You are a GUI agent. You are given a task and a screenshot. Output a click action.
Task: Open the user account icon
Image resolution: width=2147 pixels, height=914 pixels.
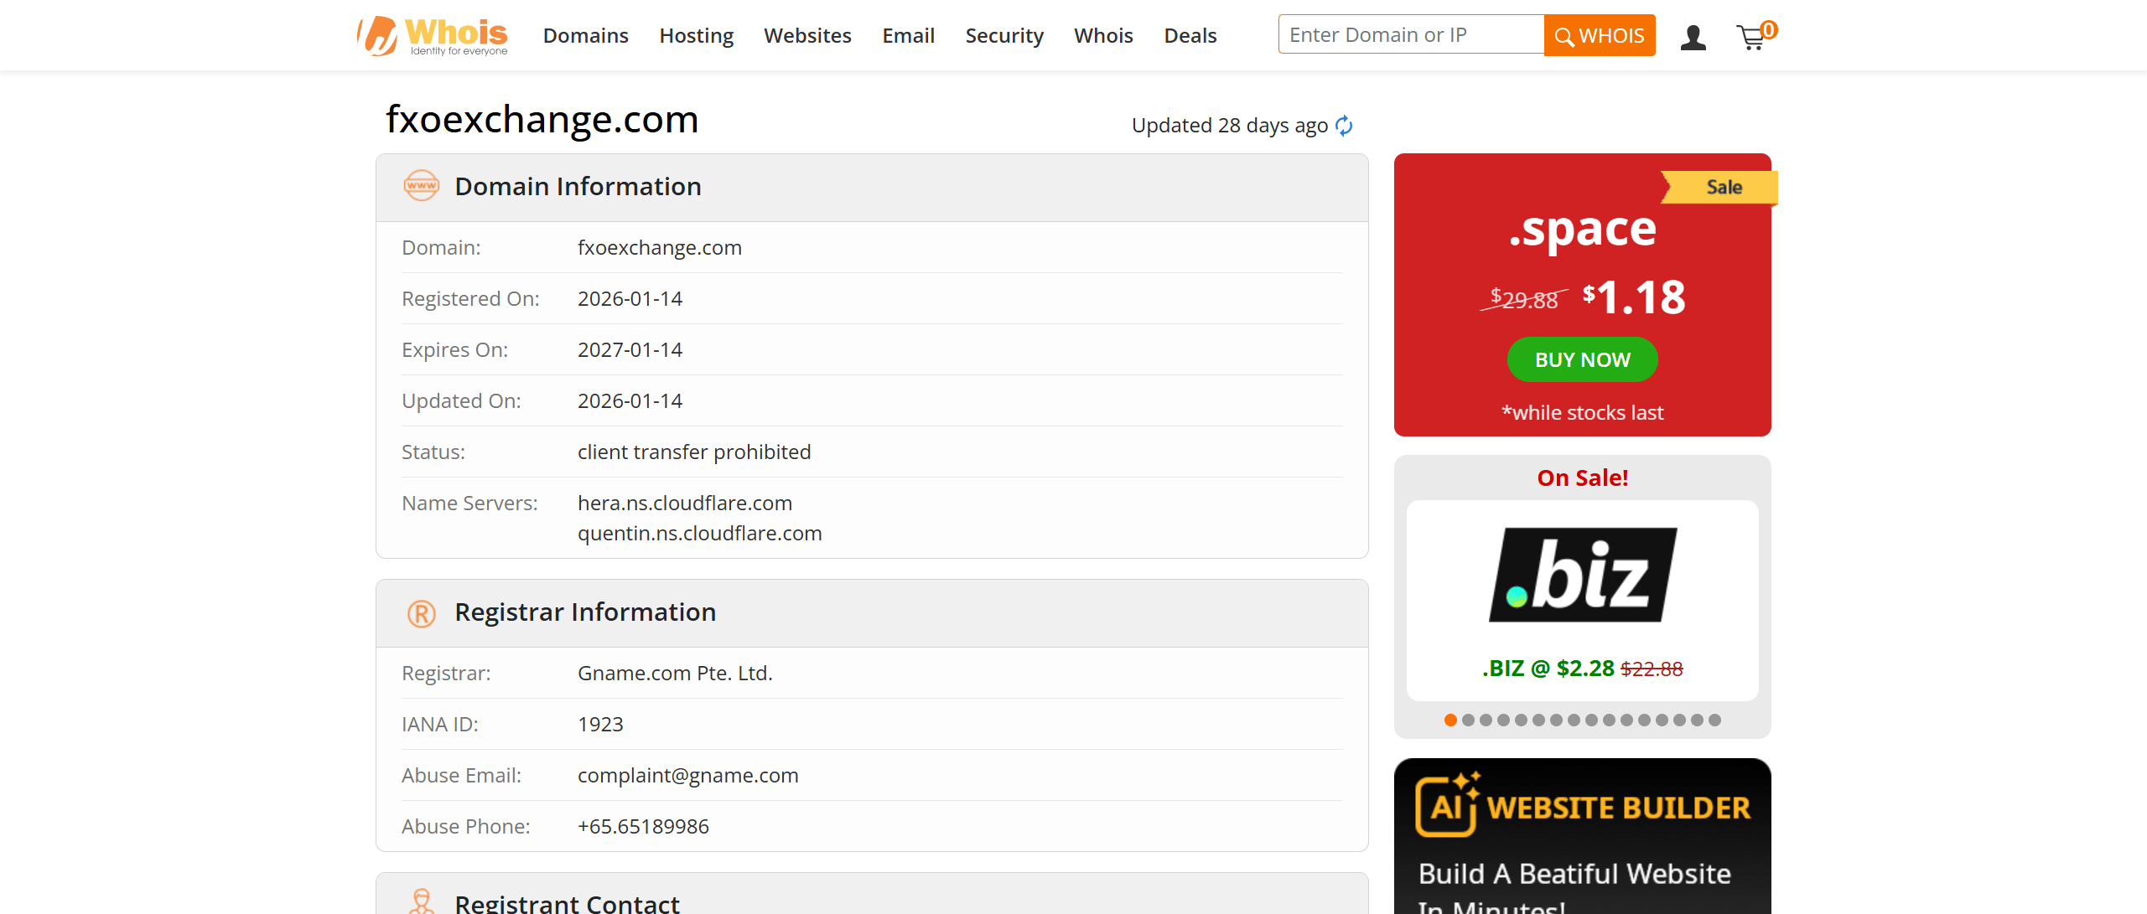pyautogui.click(x=1693, y=37)
